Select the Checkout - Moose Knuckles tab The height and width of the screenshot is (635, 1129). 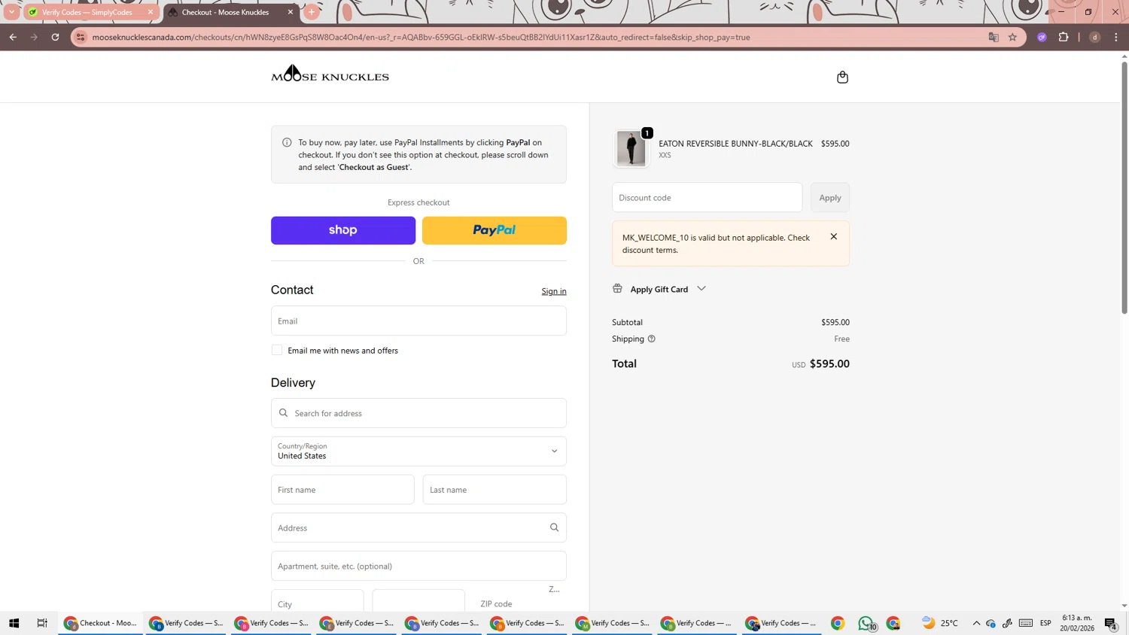(x=225, y=12)
